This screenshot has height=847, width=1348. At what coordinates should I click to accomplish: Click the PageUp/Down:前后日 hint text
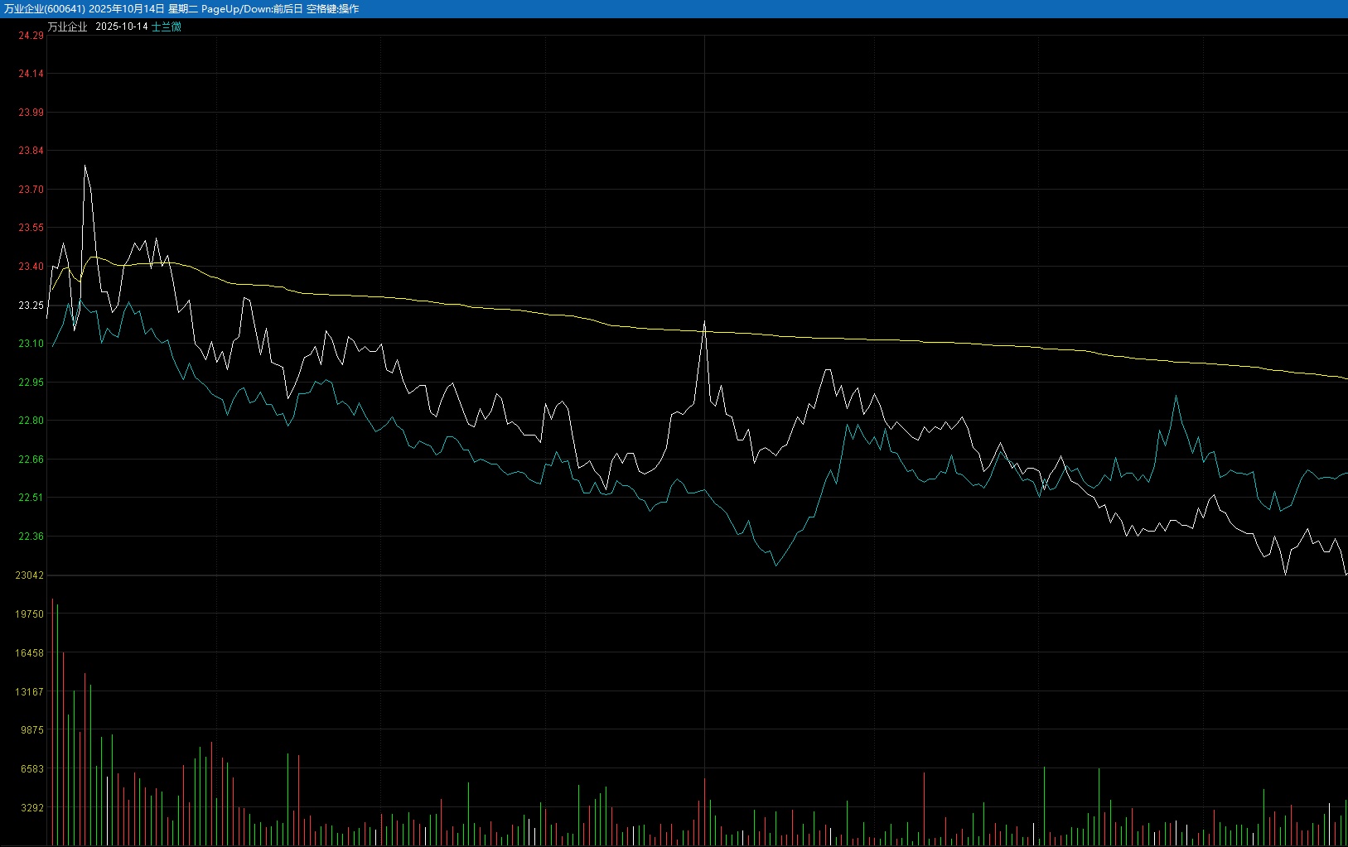[x=252, y=9]
